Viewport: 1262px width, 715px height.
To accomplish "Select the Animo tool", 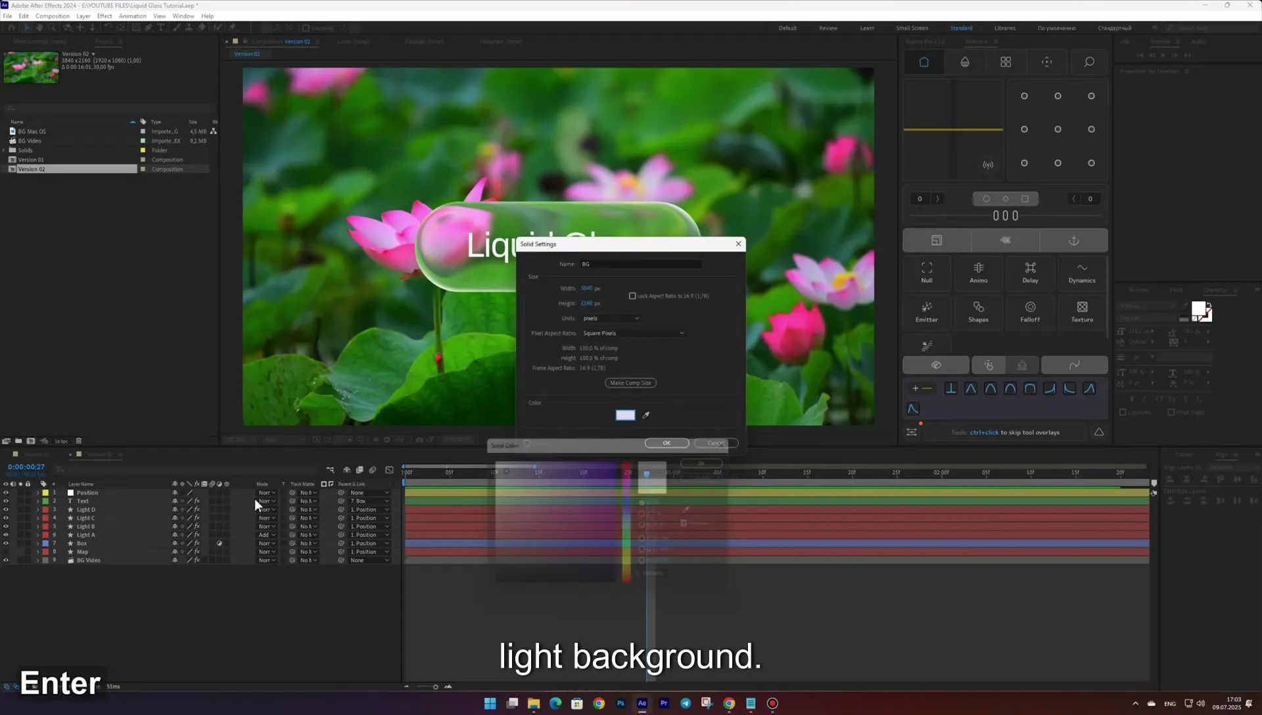I will pos(979,272).
